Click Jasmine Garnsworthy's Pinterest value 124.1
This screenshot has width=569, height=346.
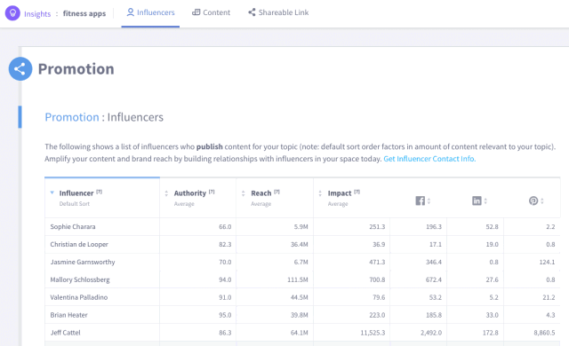point(547,262)
